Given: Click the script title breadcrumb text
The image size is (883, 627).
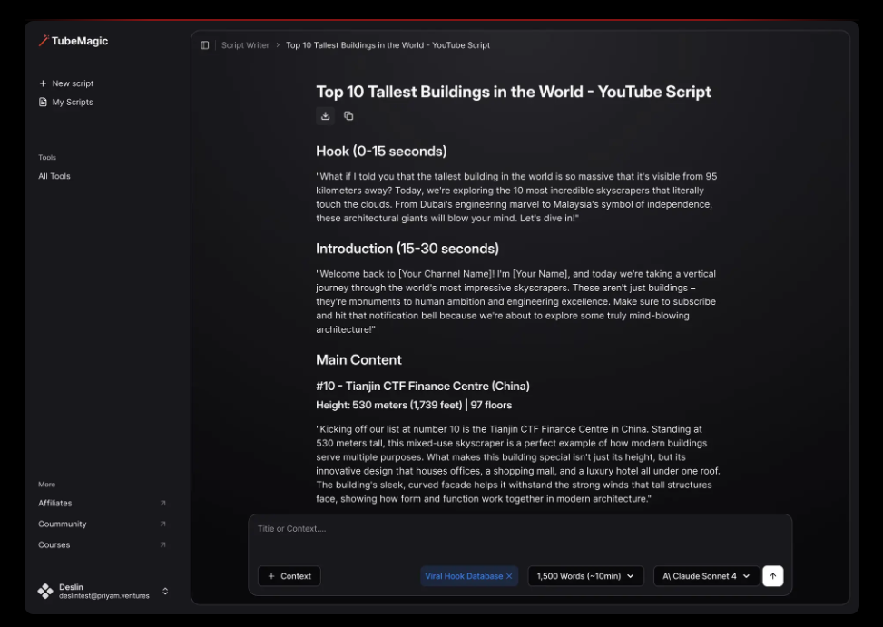Looking at the screenshot, I should coord(388,45).
